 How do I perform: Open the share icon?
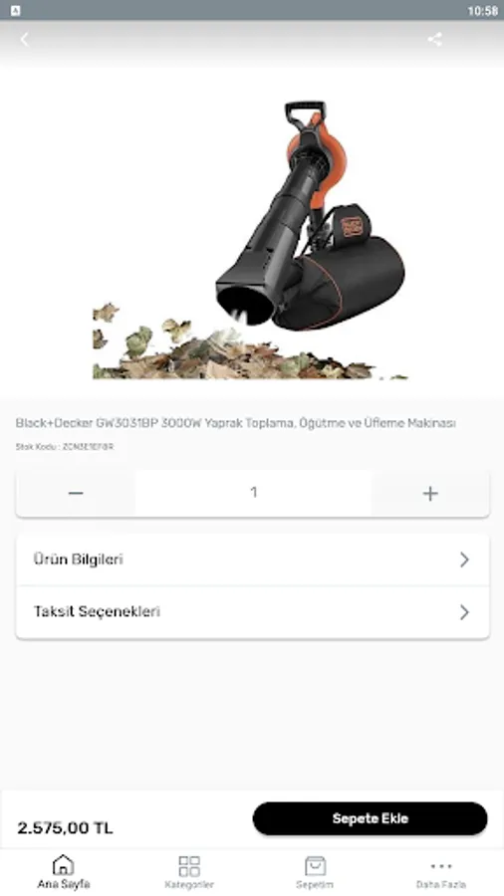coord(435,39)
